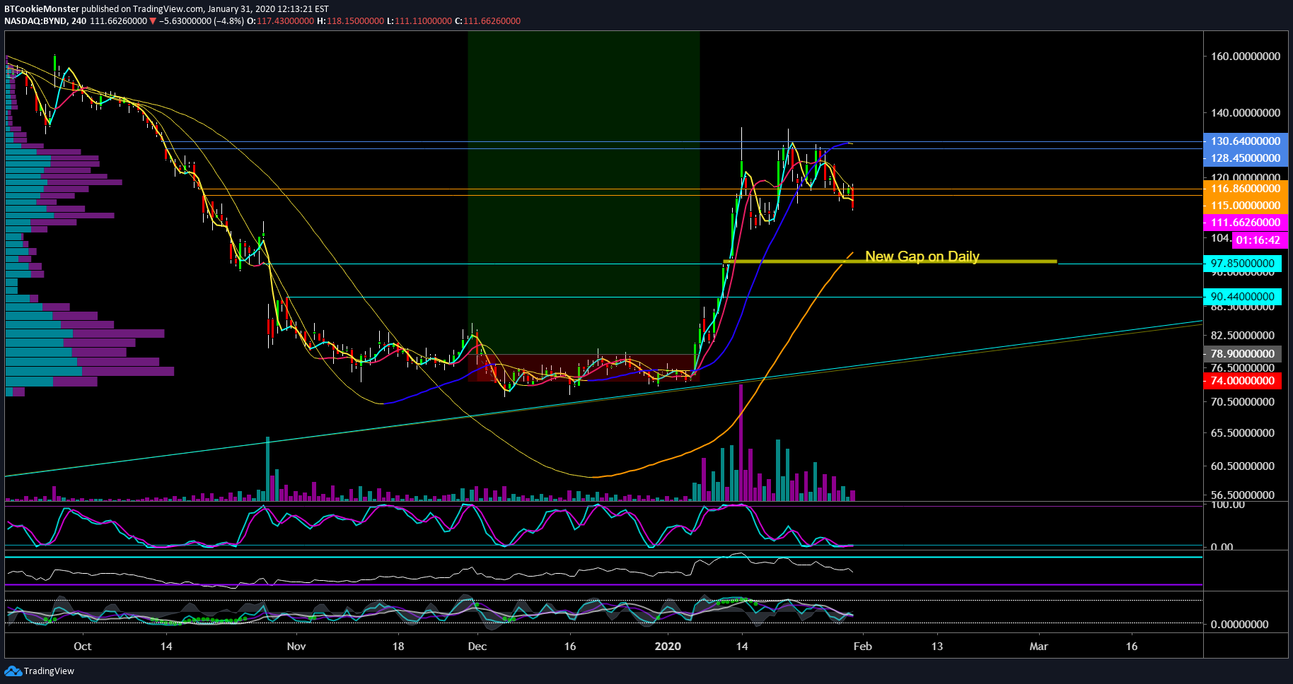Click the Oct date axis label
The height and width of the screenshot is (684, 1293).
pos(83,647)
